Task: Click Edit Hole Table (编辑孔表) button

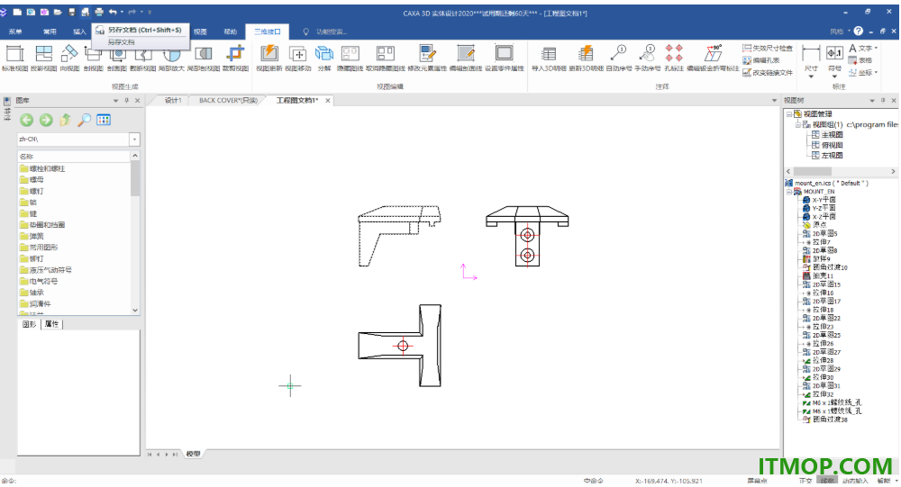Action: tap(760, 60)
